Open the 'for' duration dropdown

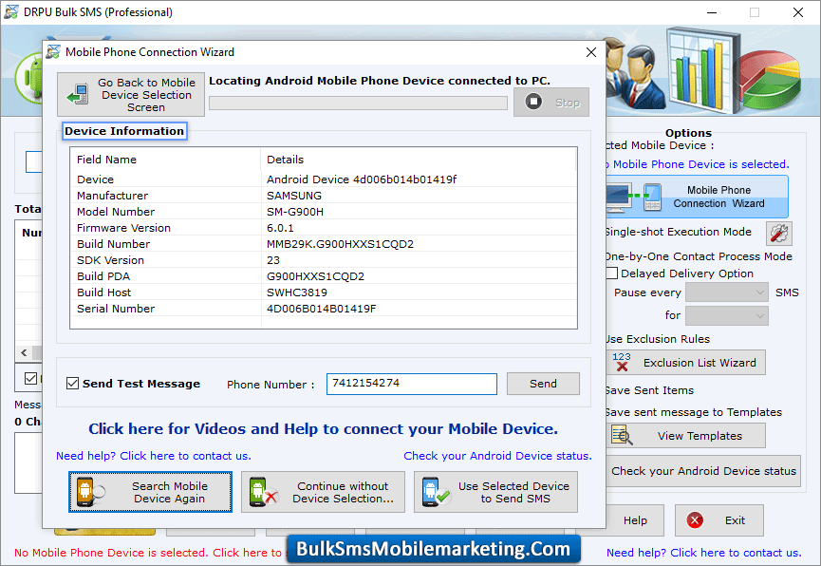727,315
